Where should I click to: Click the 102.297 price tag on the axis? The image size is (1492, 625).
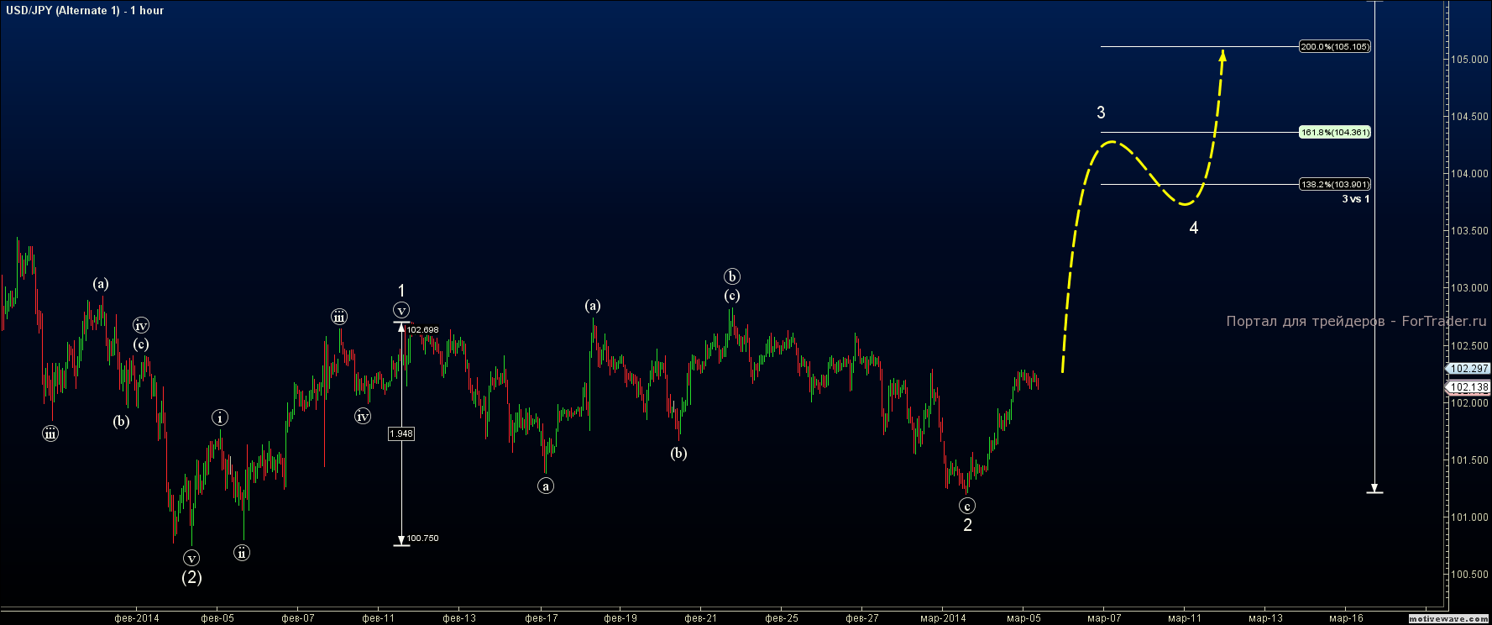1468,369
